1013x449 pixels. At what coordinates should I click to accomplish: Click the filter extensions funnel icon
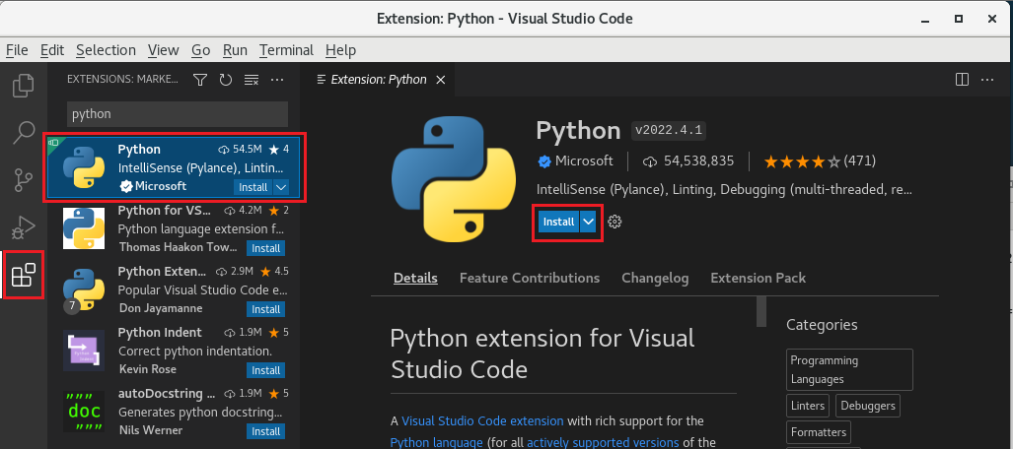coord(200,79)
